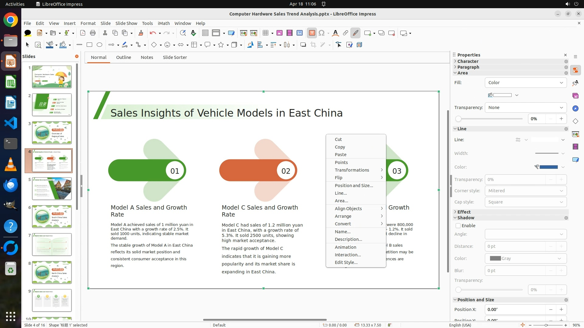584x328 pixels.
Task: Open the Slide Show menu
Action: click(x=126, y=23)
